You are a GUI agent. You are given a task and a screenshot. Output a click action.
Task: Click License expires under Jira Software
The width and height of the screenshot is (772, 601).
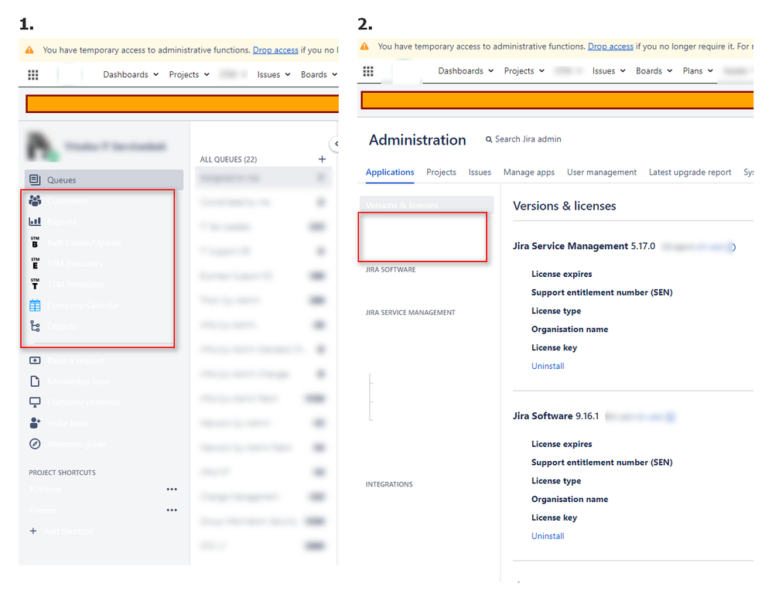562,444
